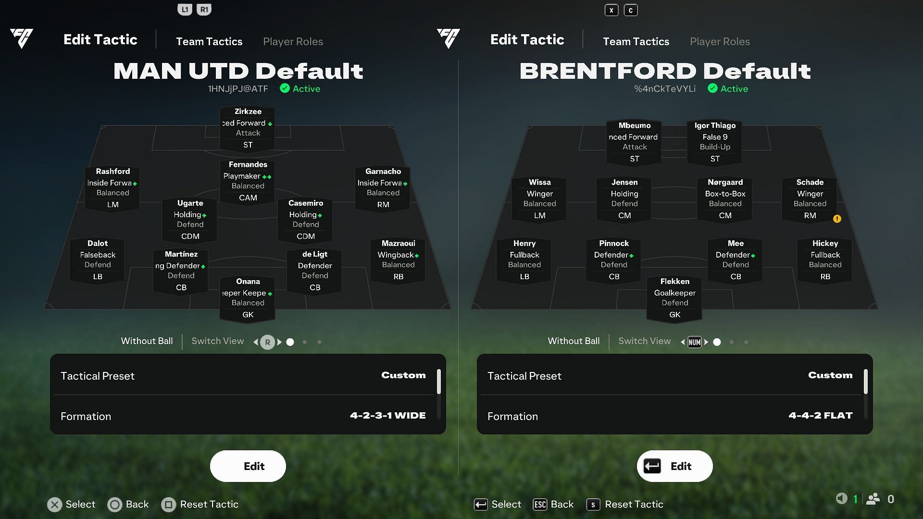The image size is (923, 519).
Task: Select Team Tactics tab for Brentford
Action: click(636, 41)
